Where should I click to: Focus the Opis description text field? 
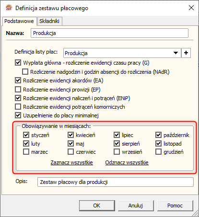(116, 182)
